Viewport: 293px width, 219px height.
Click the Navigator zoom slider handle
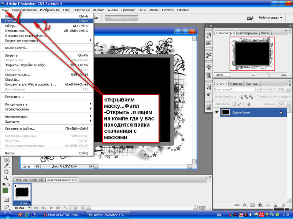click(x=268, y=75)
